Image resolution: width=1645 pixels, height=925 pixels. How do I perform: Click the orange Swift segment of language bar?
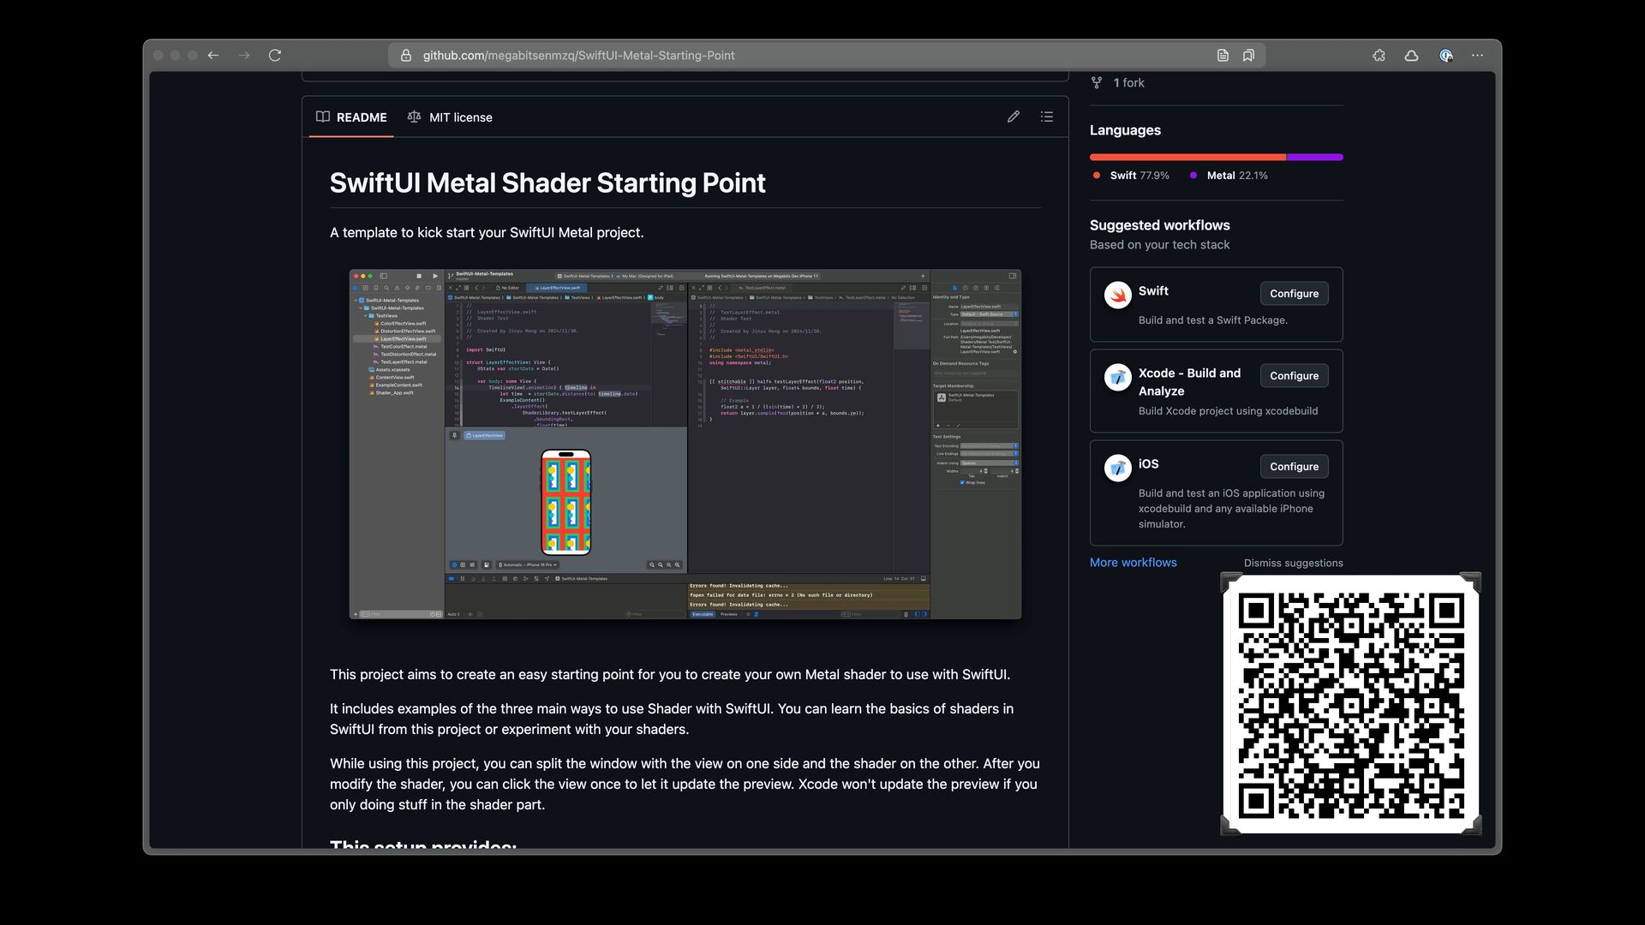[x=1187, y=158]
